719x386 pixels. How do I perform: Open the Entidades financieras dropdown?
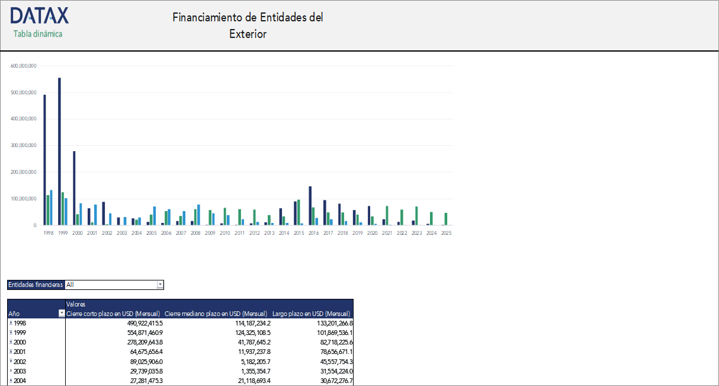[159, 285]
